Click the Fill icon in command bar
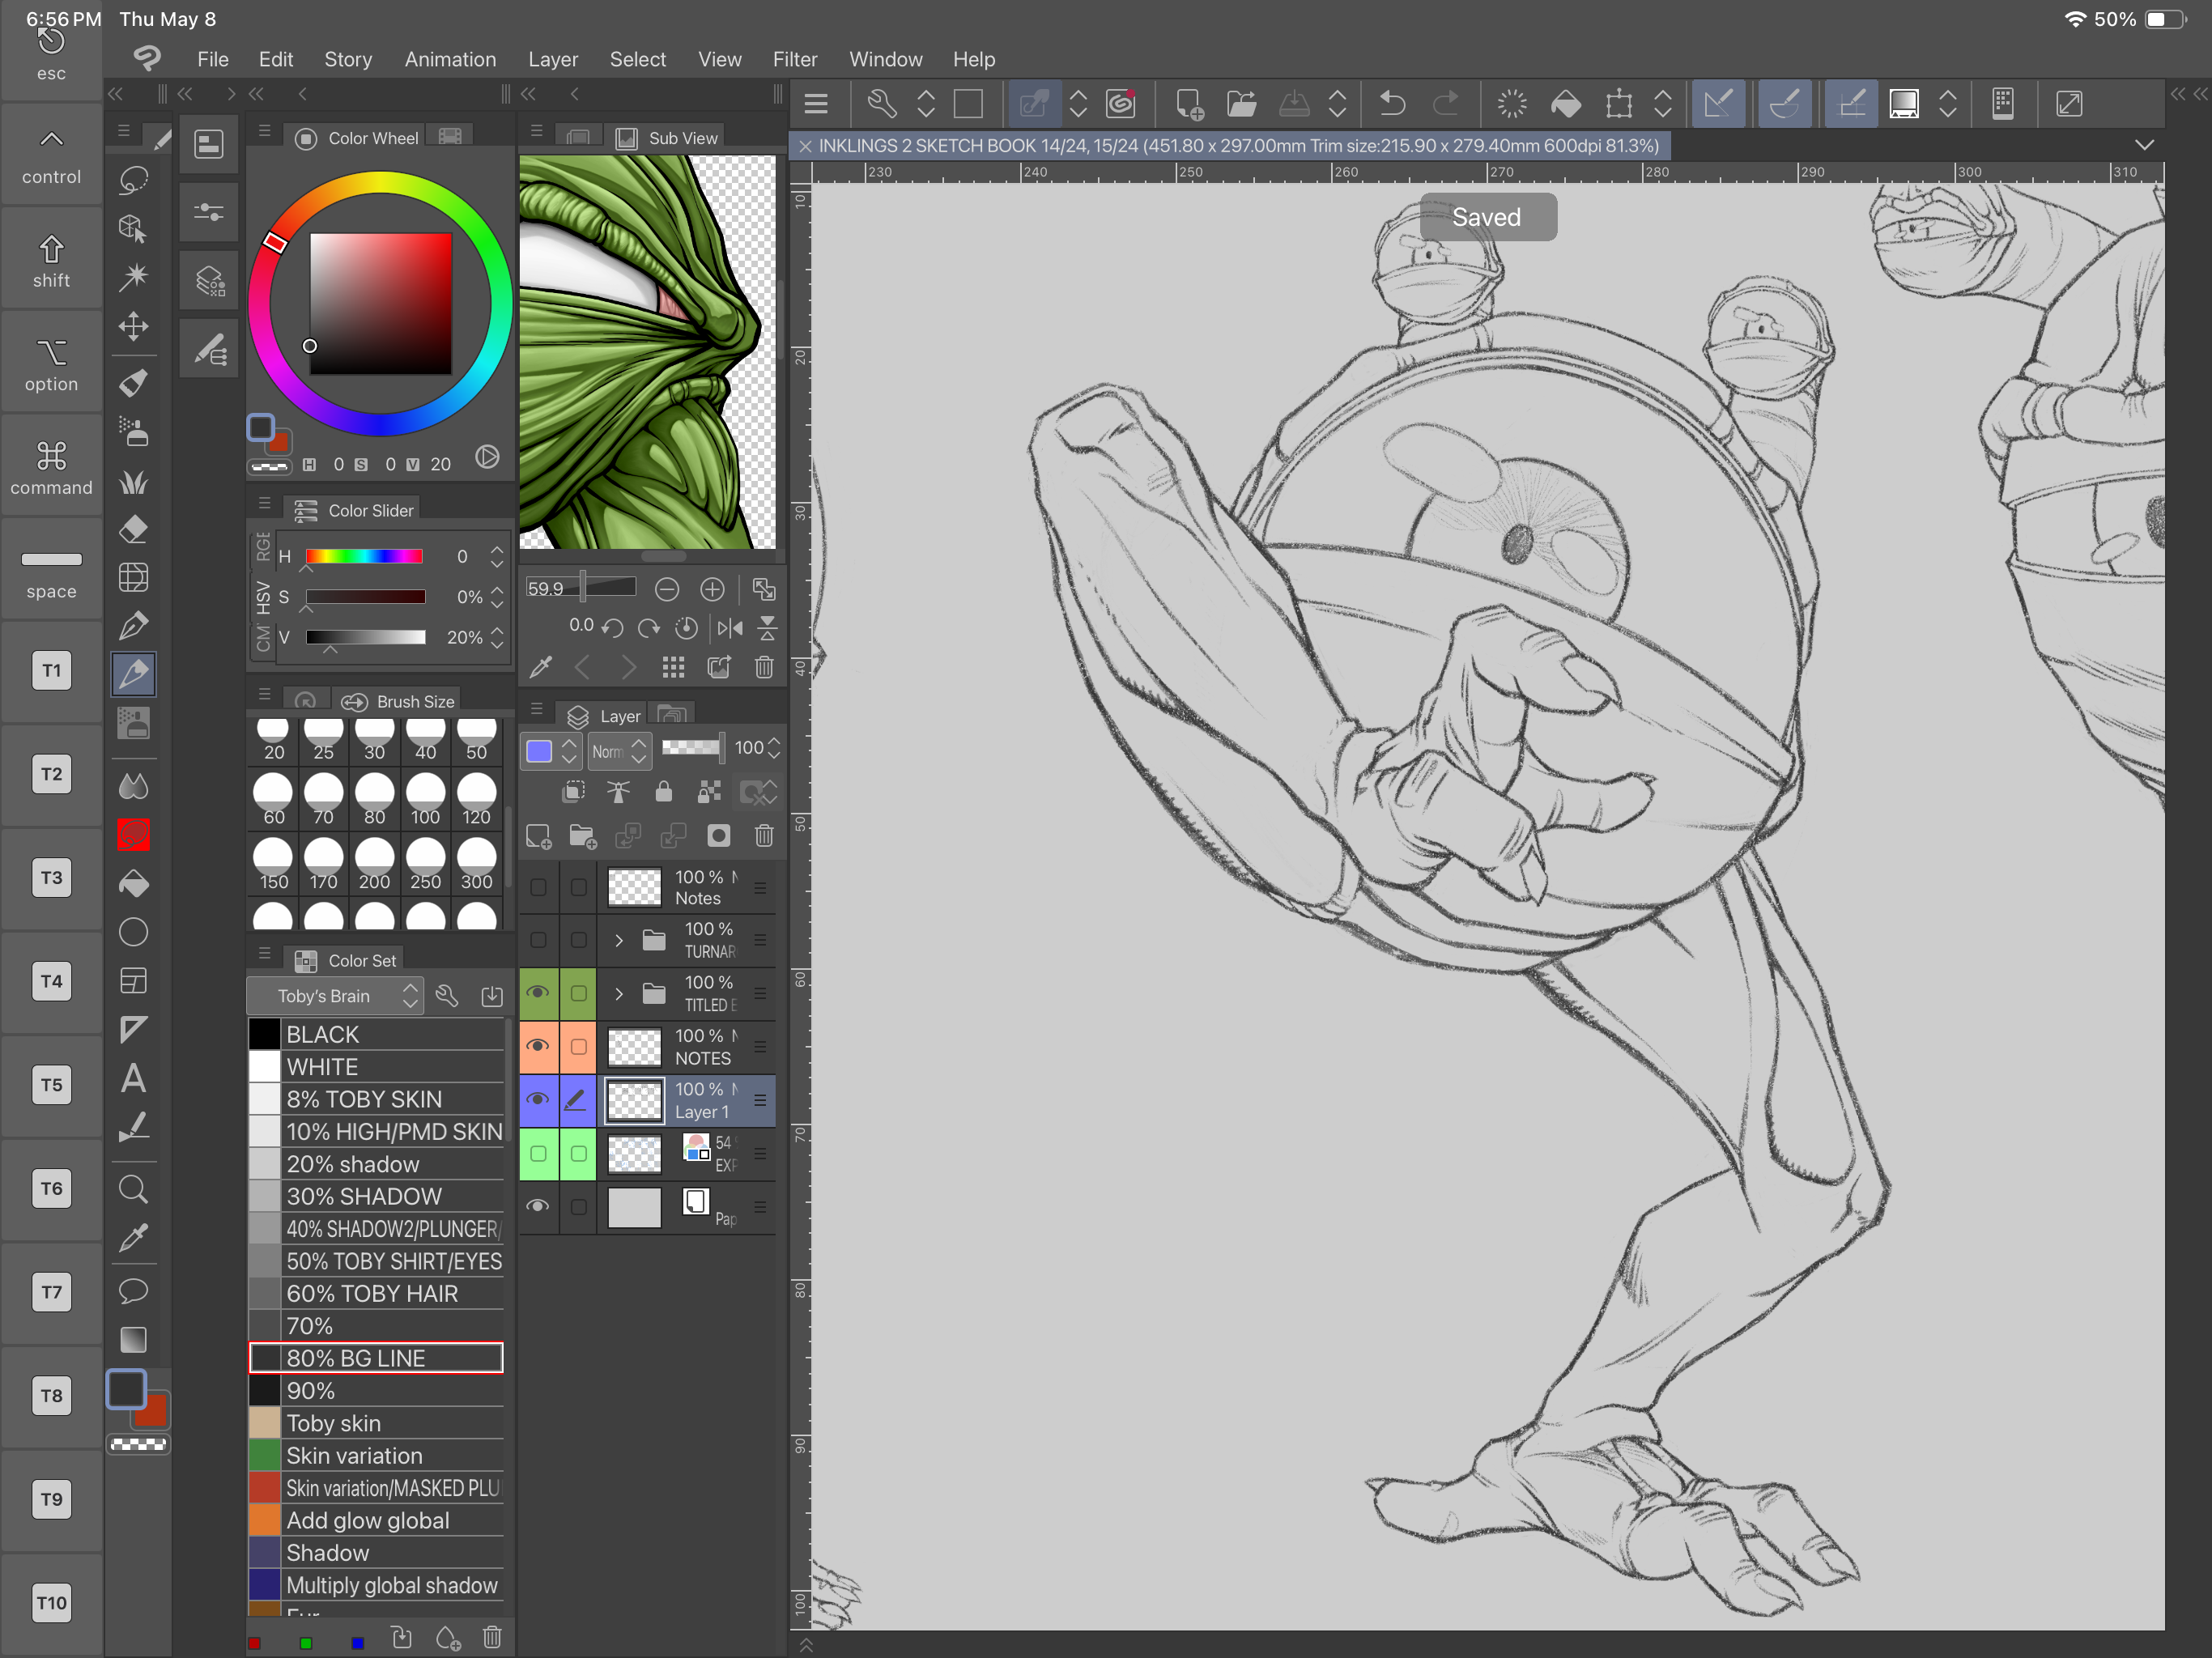Screen dimensions: 2212x1658 [1566, 104]
